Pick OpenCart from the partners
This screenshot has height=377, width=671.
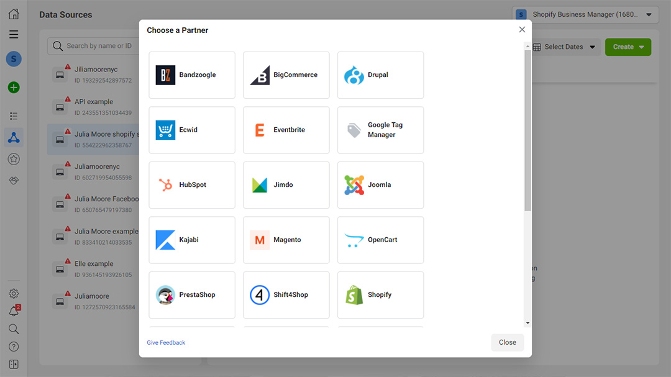coord(380,240)
